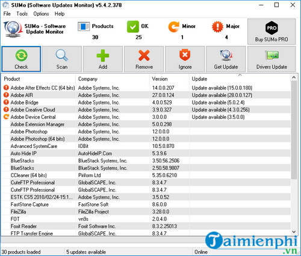Image resolution: width=301 pixels, height=256 pixels.
Task: Ignore update using the red shield icon
Action: (185, 59)
